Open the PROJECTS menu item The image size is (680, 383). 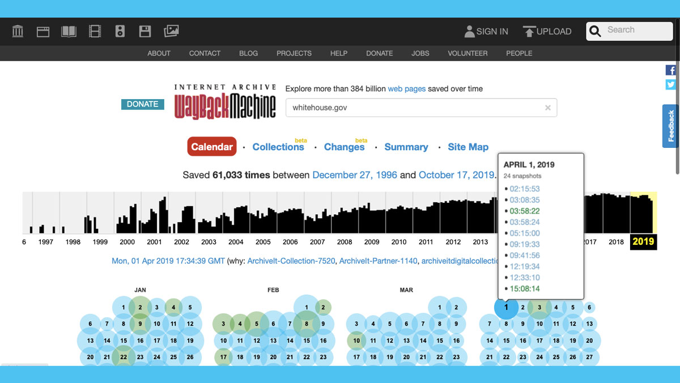[294, 53]
